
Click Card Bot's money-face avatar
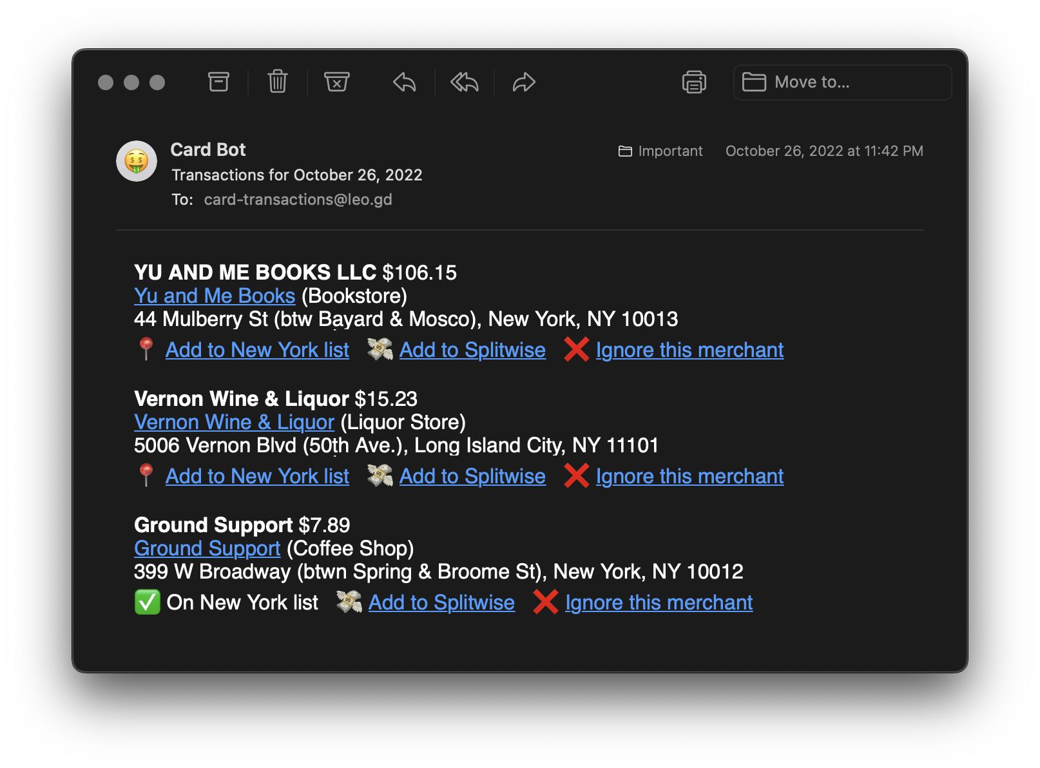tap(137, 161)
